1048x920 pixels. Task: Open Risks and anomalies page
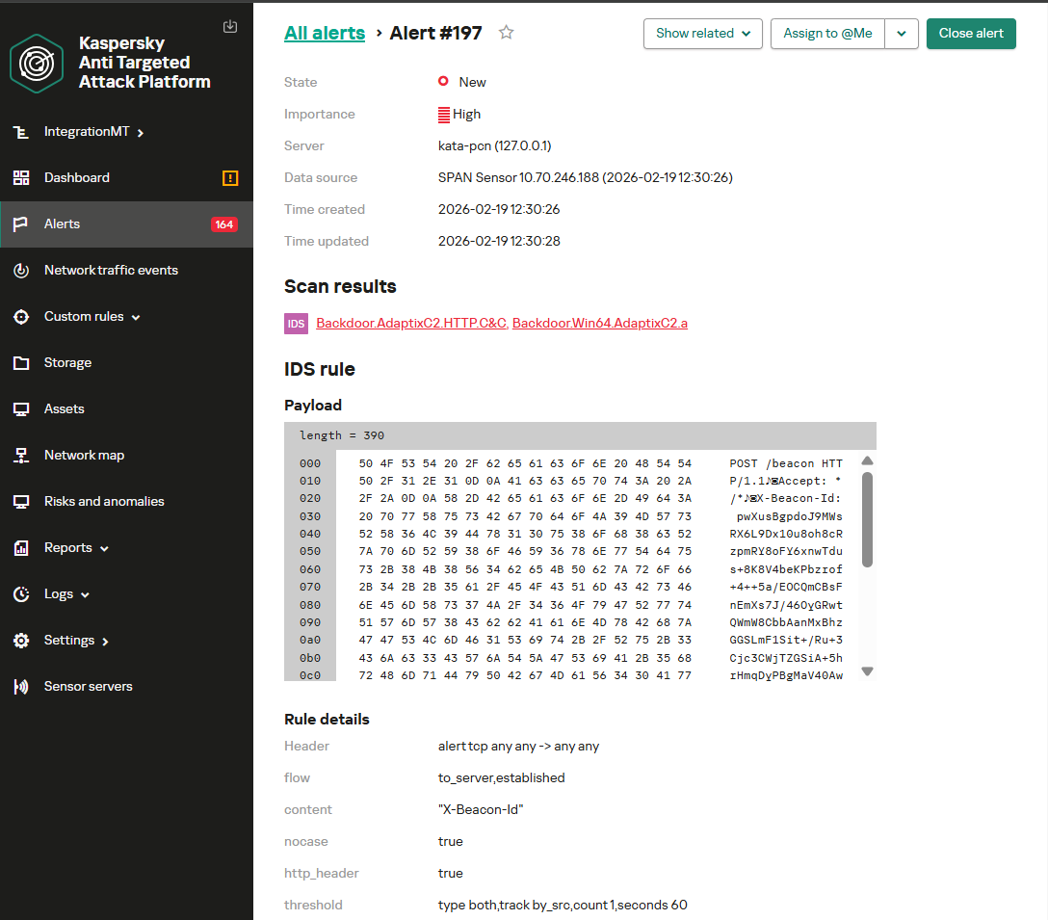(104, 502)
